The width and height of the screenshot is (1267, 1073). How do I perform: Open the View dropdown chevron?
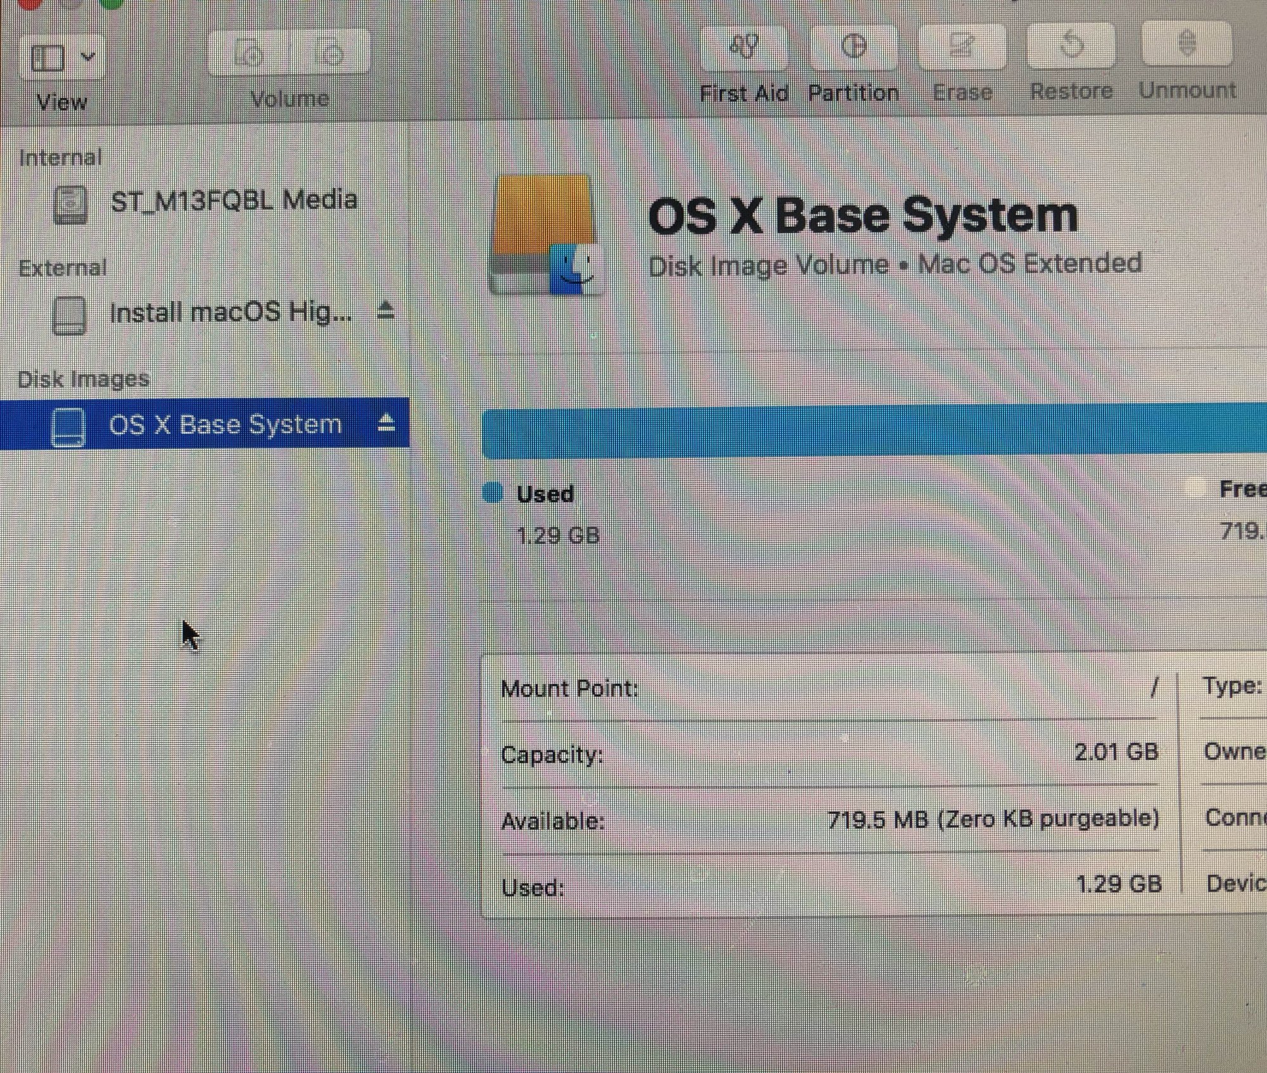pyautogui.click(x=88, y=57)
